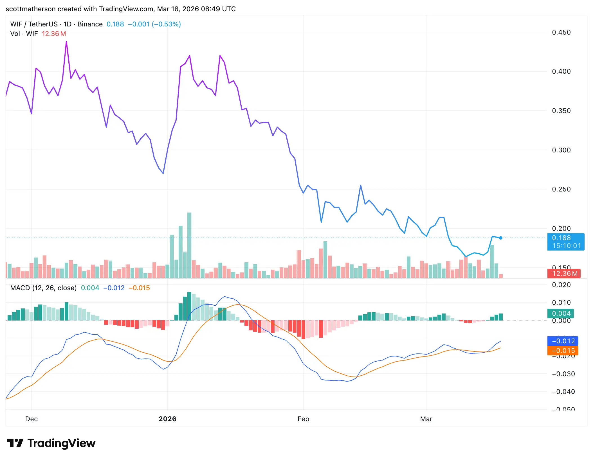Viewport: 593px width, 460px height.
Task: Click the 2026 label on time axis
Action: 167,419
